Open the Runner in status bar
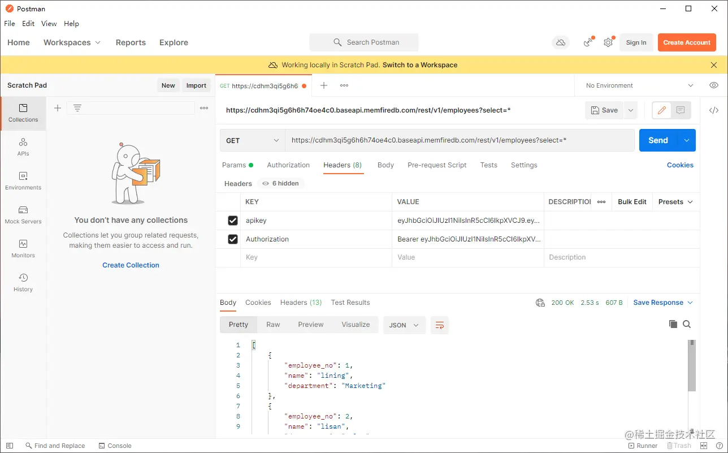 coord(642,446)
